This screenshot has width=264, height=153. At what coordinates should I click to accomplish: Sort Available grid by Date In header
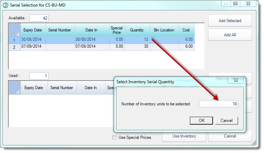pos(92,30)
